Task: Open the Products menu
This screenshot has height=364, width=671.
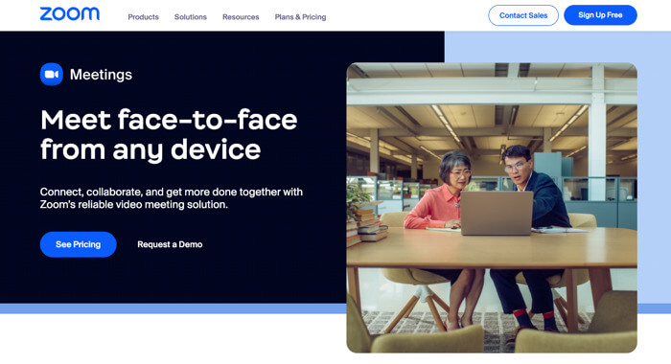Action: click(x=144, y=17)
